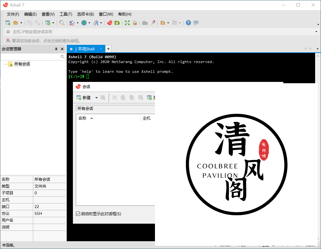
Task: Click Copy icon in 会话 dialog toolbar
Action: click(x=123, y=98)
